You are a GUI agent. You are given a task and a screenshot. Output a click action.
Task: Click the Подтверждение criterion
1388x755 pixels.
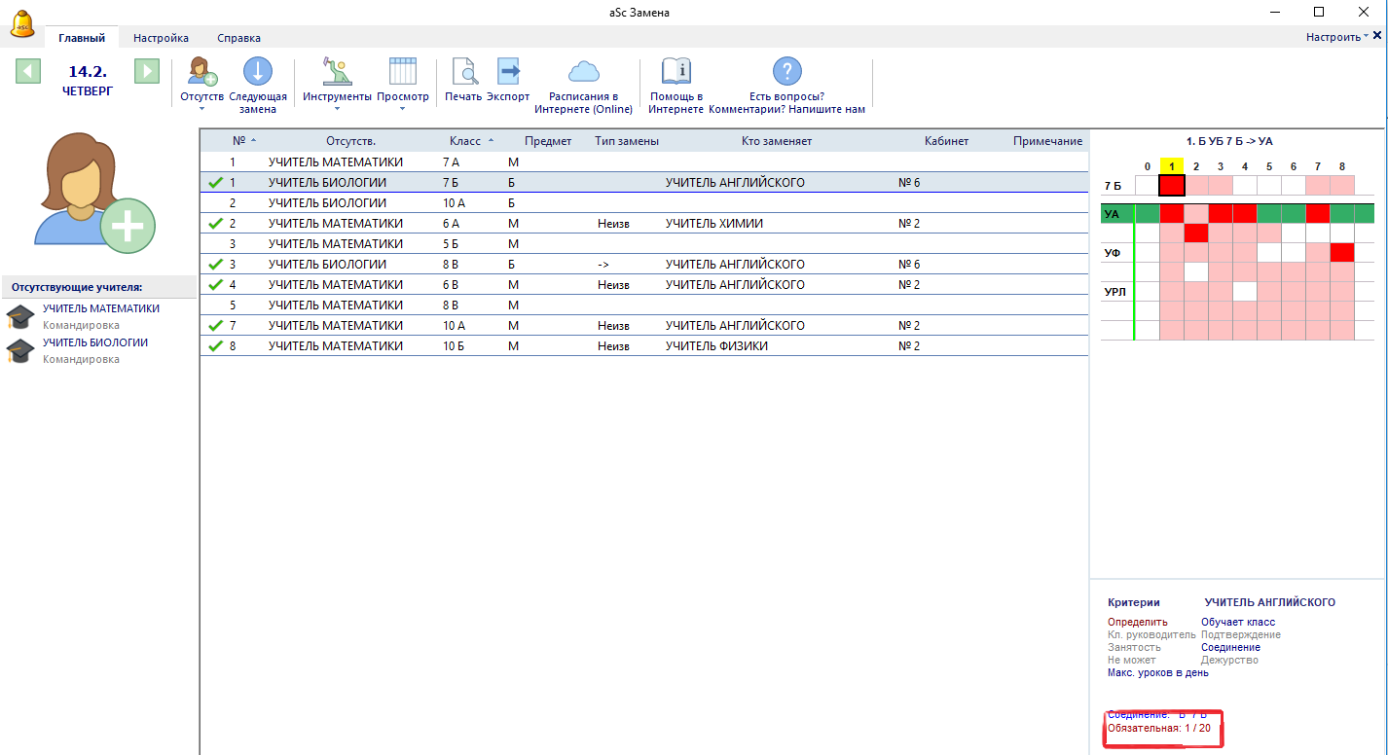(x=1241, y=634)
